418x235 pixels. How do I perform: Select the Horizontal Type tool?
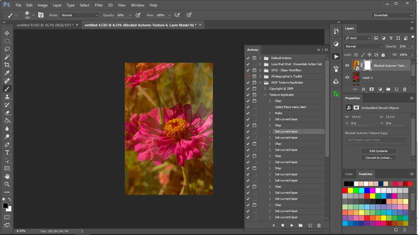7,153
